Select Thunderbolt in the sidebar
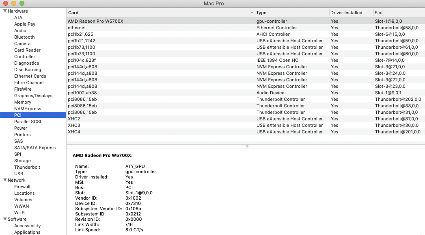 [x=27, y=167]
